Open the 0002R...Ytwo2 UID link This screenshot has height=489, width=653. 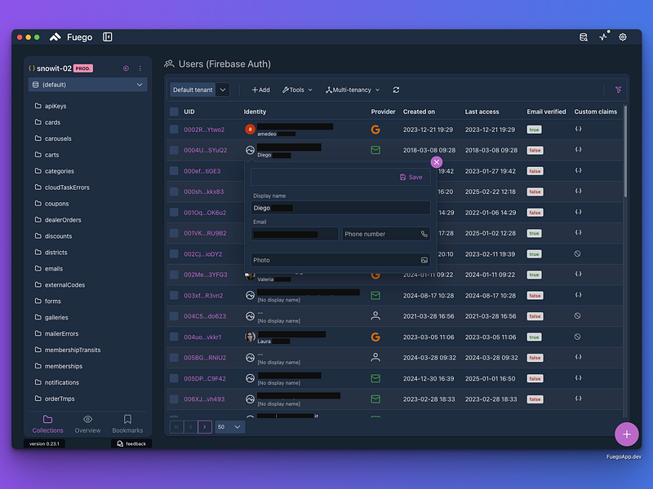pos(204,130)
